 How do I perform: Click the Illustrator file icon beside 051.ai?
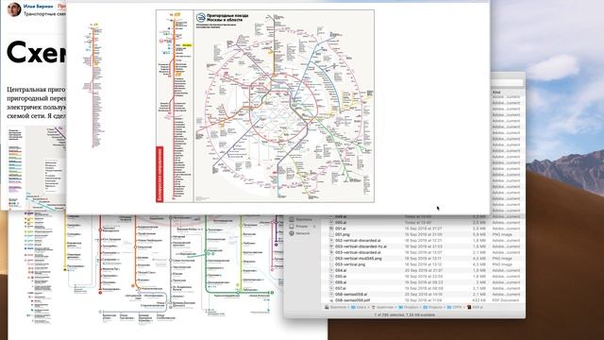click(x=331, y=229)
